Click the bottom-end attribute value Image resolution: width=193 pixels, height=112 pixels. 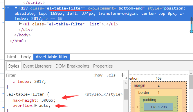click(x=131, y=8)
